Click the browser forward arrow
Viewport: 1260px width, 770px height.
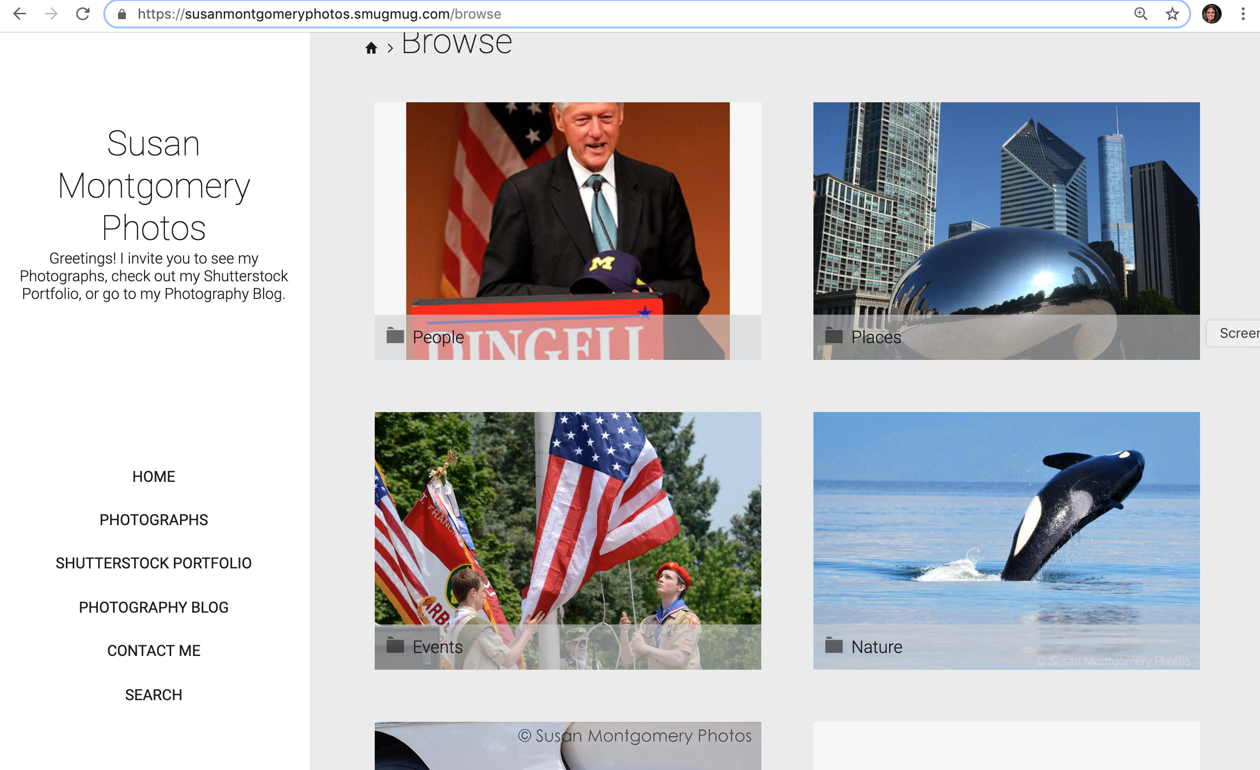click(x=51, y=14)
